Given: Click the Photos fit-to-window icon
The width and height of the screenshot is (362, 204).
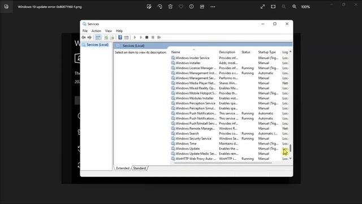Looking at the screenshot, I should click(x=273, y=7).
